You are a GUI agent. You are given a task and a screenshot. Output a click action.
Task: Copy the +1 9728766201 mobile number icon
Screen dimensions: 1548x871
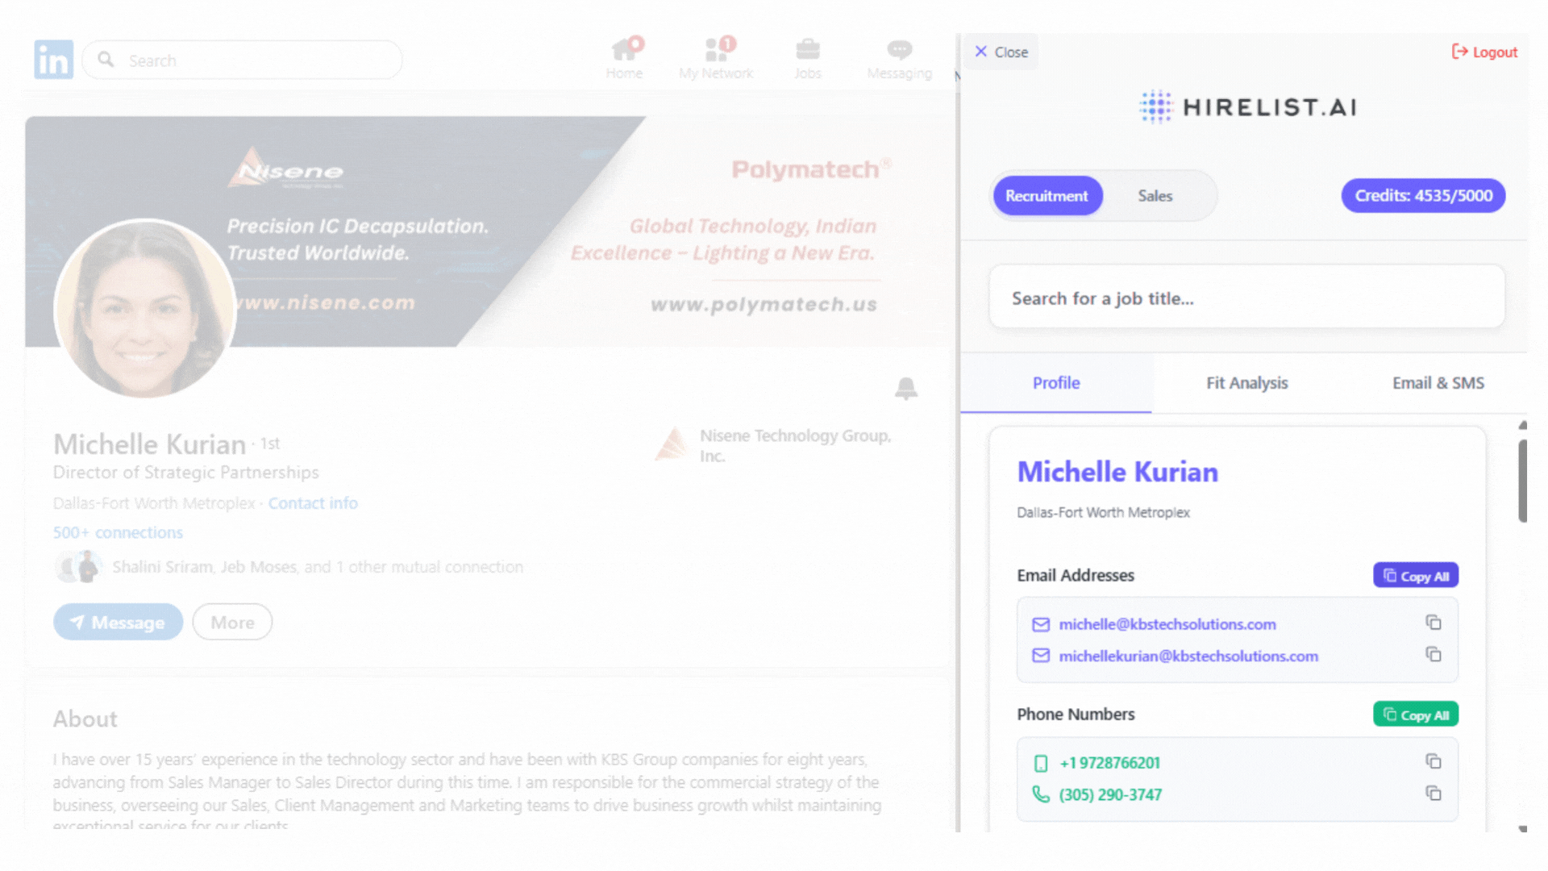point(1433,761)
